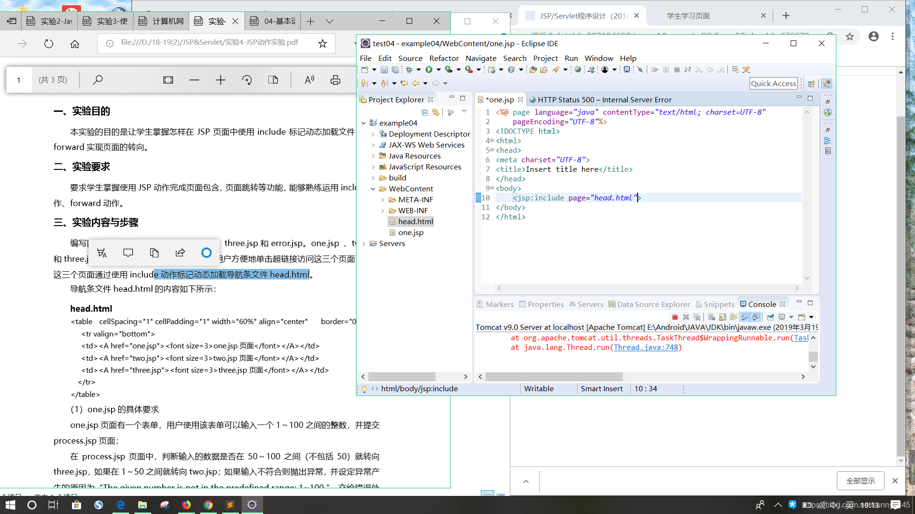The image size is (915, 514).
Task: Toggle the Maximize editor panel icon
Action: (x=810, y=98)
